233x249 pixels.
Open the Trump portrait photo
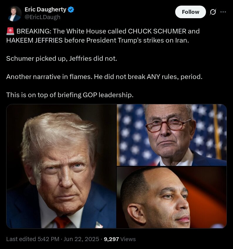click(61, 166)
